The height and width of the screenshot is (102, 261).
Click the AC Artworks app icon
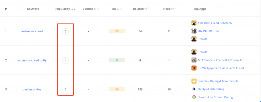coord(194,60)
